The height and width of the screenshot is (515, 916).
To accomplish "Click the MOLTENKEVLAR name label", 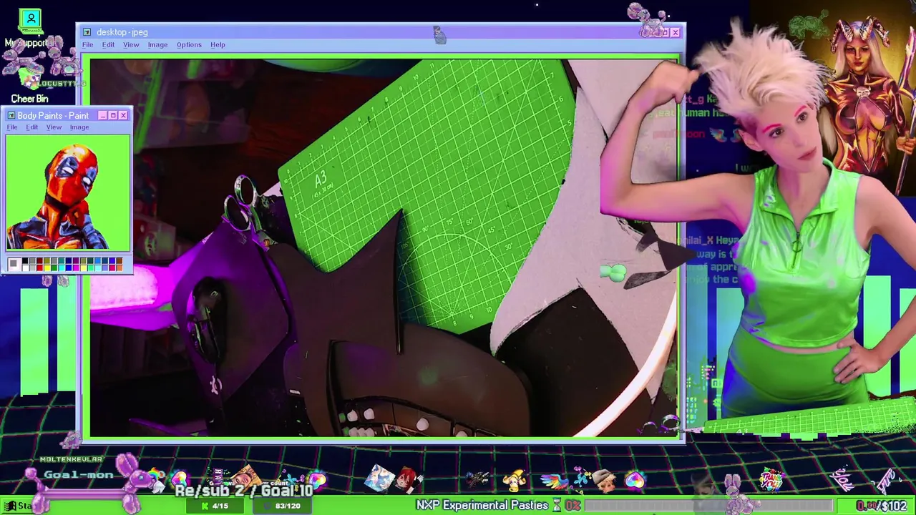I will click(71, 459).
